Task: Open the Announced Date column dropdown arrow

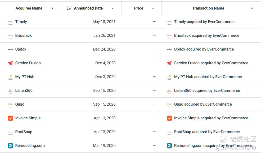Action: click(x=113, y=8)
